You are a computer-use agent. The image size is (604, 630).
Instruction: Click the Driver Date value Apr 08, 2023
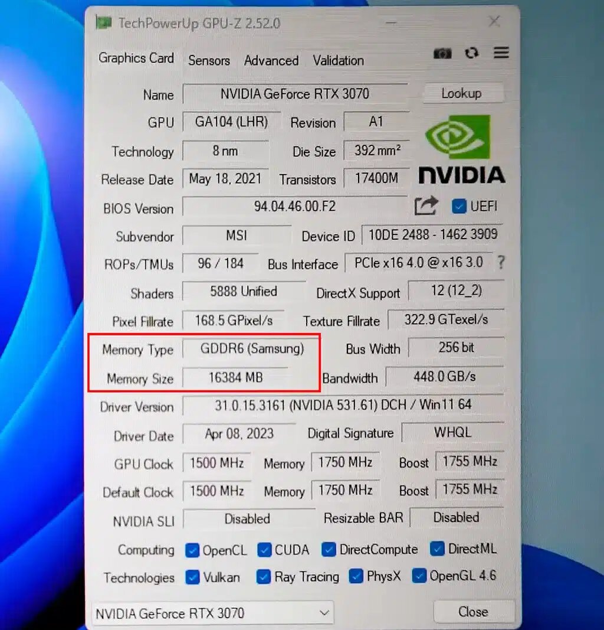[x=239, y=434]
